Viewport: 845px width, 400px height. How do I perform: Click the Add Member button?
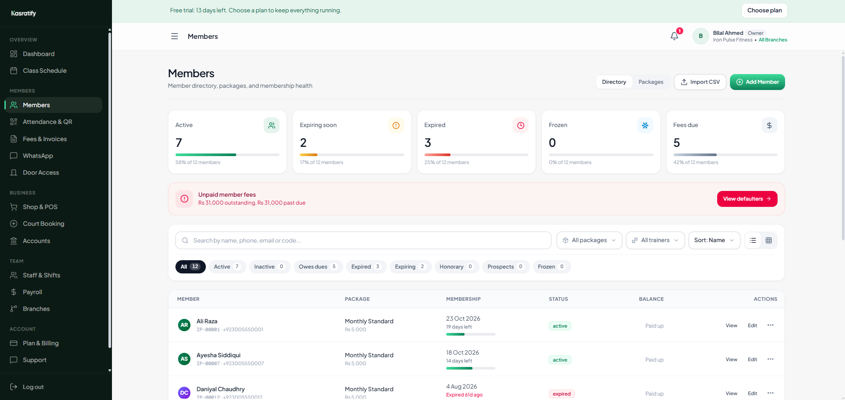pyautogui.click(x=757, y=82)
